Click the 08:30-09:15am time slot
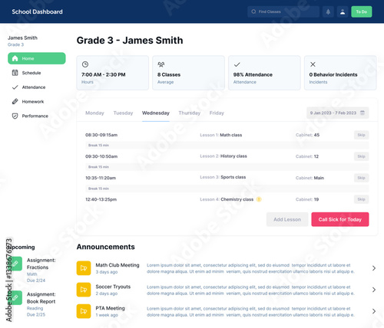This screenshot has width=384, height=328. pyautogui.click(x=101, y=135)
